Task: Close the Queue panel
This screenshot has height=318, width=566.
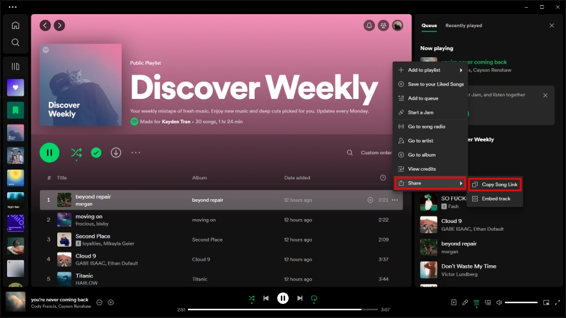Action: click(552, 25)
